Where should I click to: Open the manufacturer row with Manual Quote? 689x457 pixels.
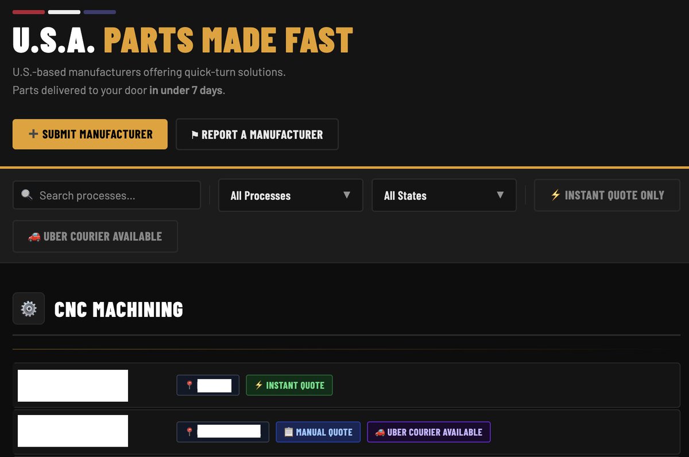click(346, 432)
